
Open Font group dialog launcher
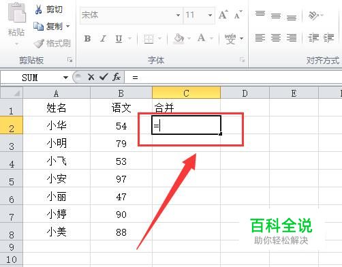[x=243, y=60]
